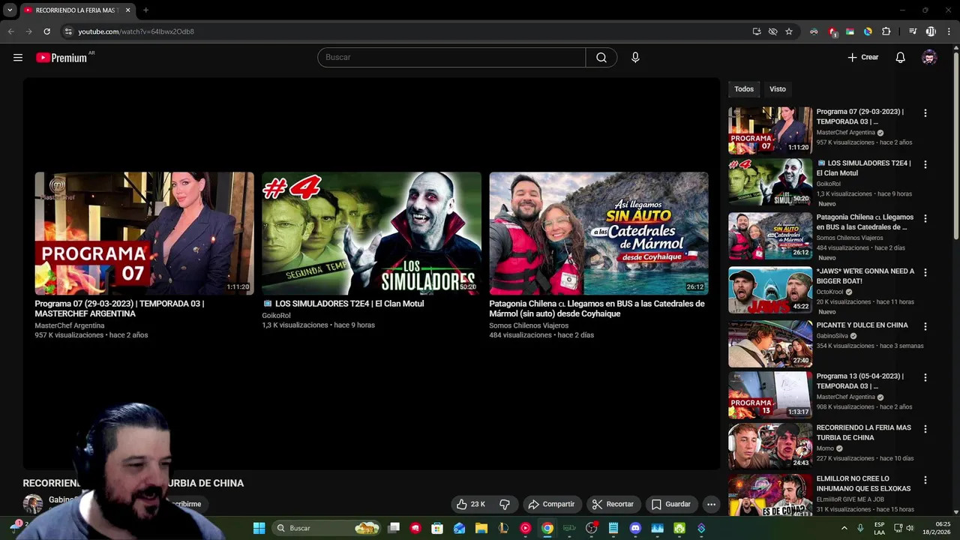Image resolution: width=960 pixels, height=540 pixels.
Task: Click the crossed-out eye icon in address bar
Action: pyautogui.click(x=772, y=31)
